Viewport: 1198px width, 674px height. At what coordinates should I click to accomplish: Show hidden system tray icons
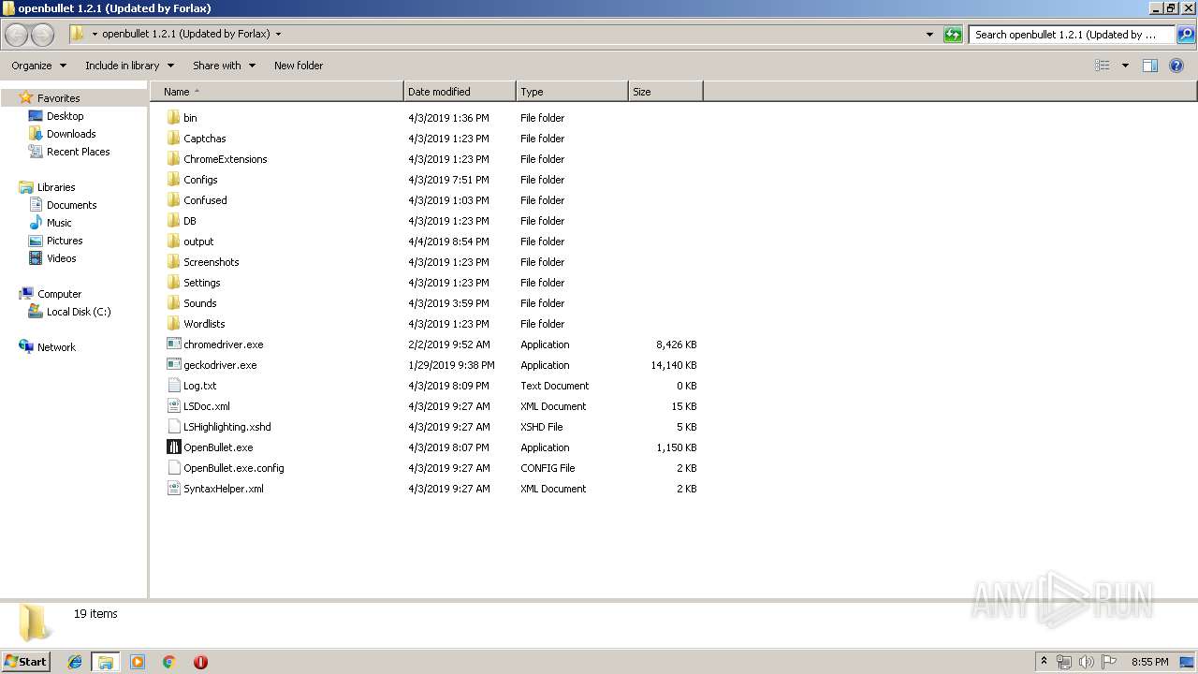pyautogui.click(x=1044, y=662)
